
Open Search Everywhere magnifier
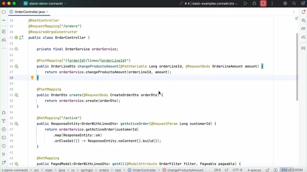(x=294, y=3)
